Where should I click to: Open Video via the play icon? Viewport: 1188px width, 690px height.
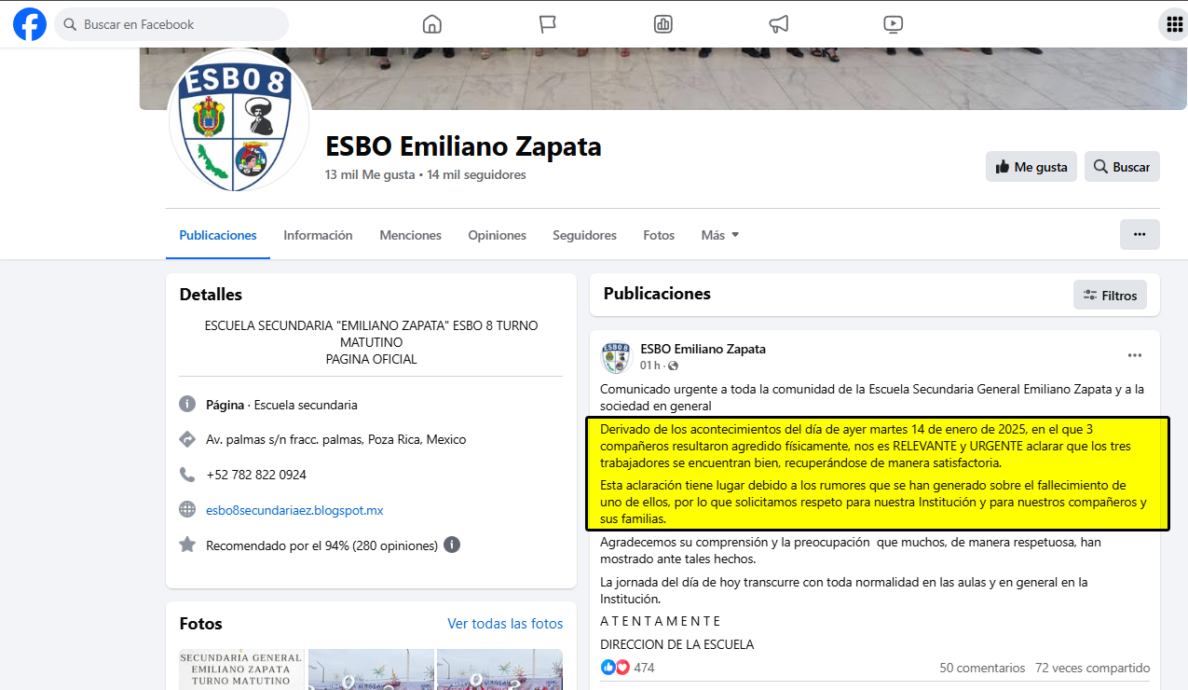click(893, 24)
